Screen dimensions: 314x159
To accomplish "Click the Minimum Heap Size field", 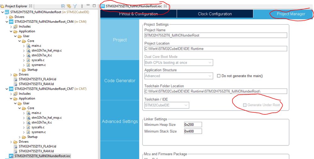I will point(193,124).
